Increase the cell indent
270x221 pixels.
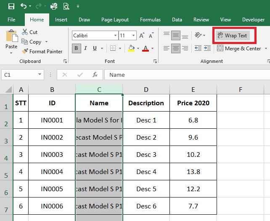click(x=207, y=48)
